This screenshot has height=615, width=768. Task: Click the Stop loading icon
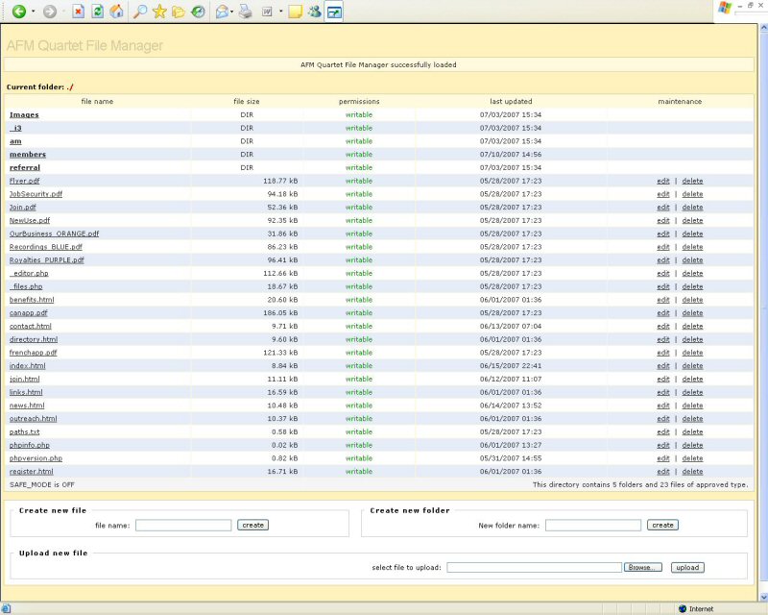(78, 12)
